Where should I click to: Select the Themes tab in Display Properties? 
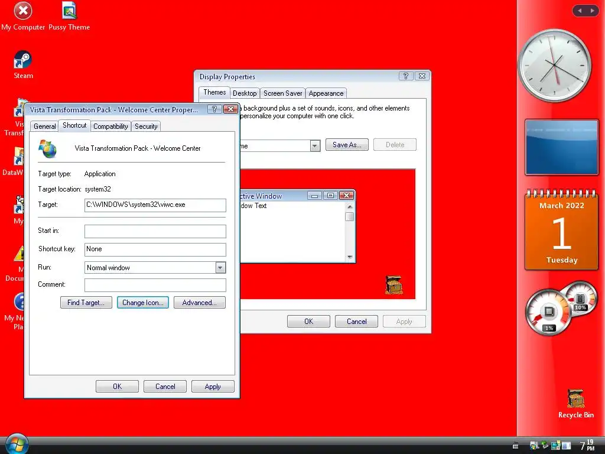click(214, 92)
